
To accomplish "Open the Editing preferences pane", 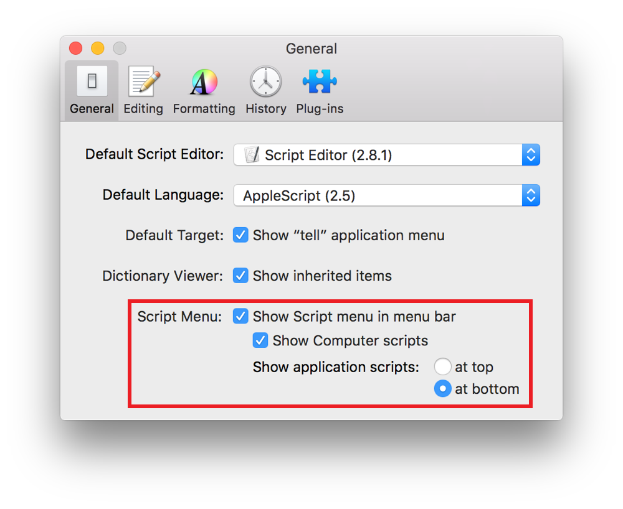I will pos(143,88).
